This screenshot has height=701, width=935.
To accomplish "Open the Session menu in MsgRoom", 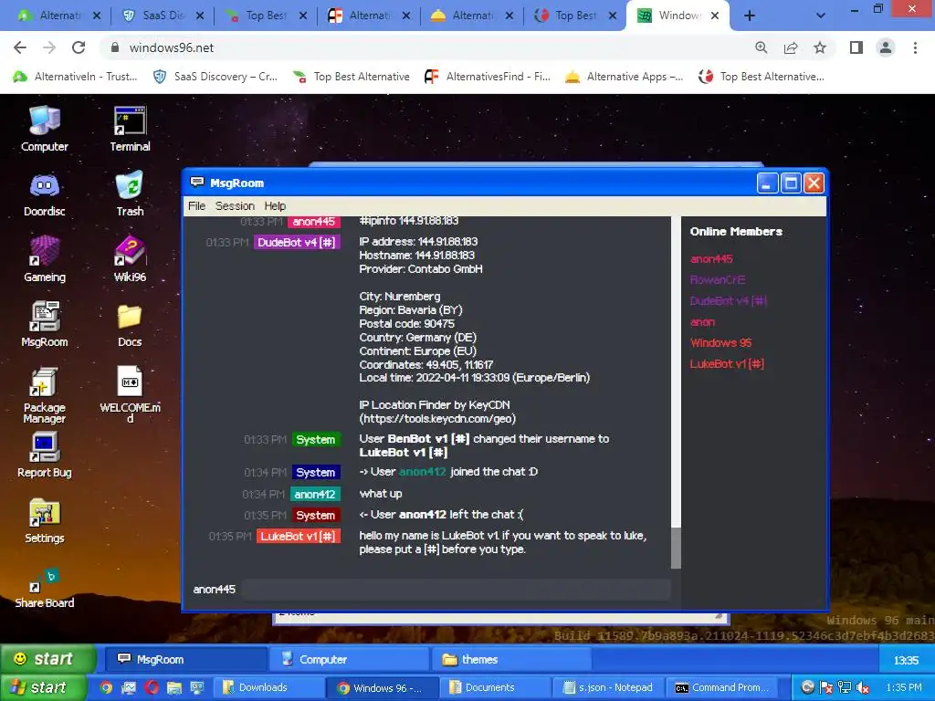I will 235,205.
